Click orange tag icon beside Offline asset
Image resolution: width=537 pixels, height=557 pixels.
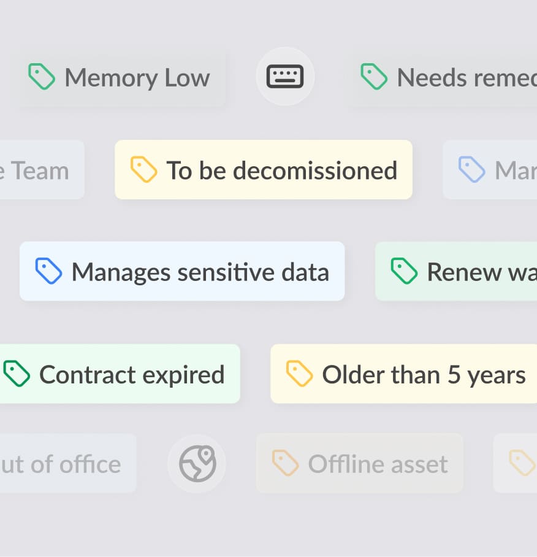pyautogui.click(x=286, y=463)
